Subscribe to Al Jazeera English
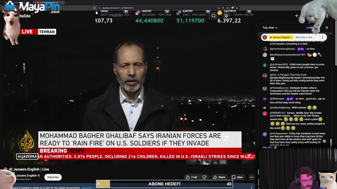 coord(53,177)
